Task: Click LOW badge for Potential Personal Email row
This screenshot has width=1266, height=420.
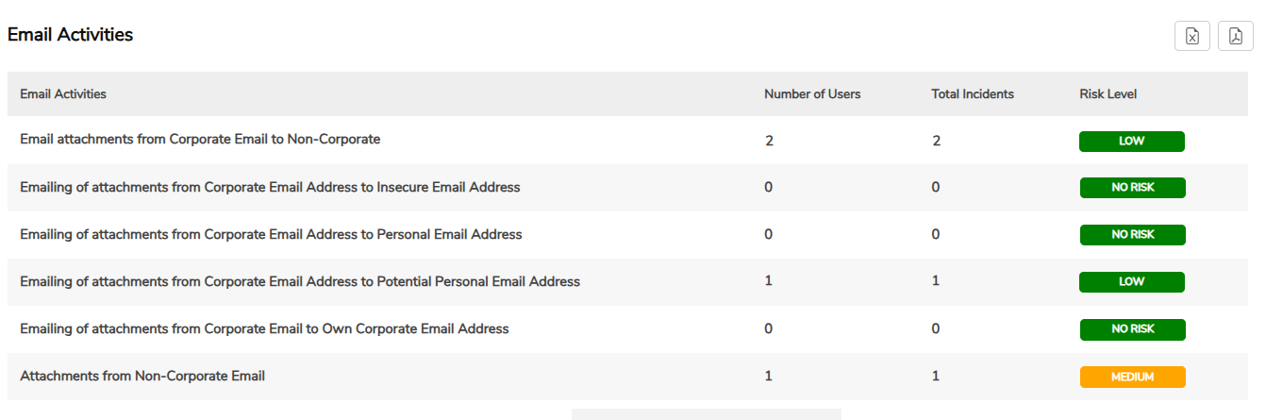Action: tap(1132, 282)
